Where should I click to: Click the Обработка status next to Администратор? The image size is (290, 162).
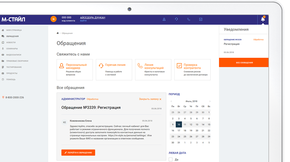point(93,99)
